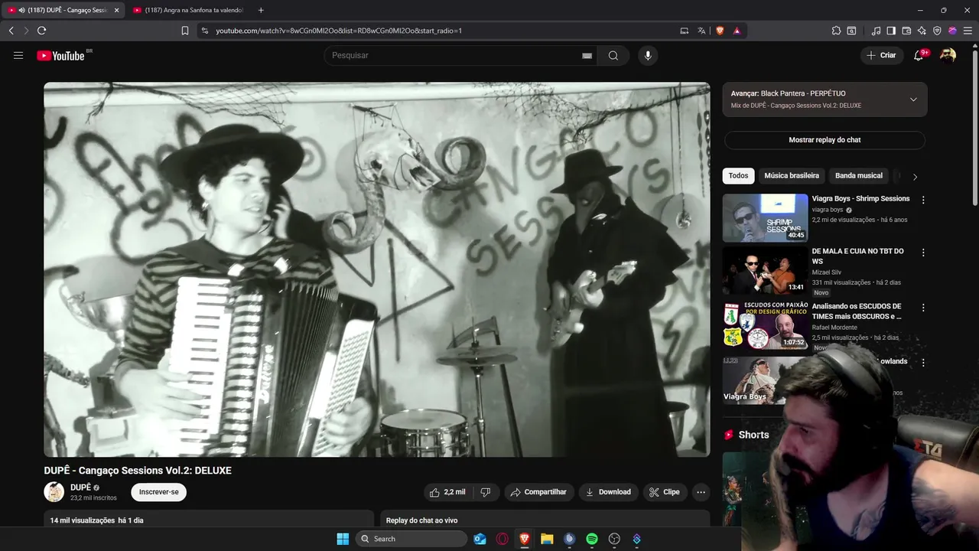The height and width of the screenshot is (551, 979).
Task: Close the DUPÊ Cangaço Sessions tab
Action: (116, 10)
